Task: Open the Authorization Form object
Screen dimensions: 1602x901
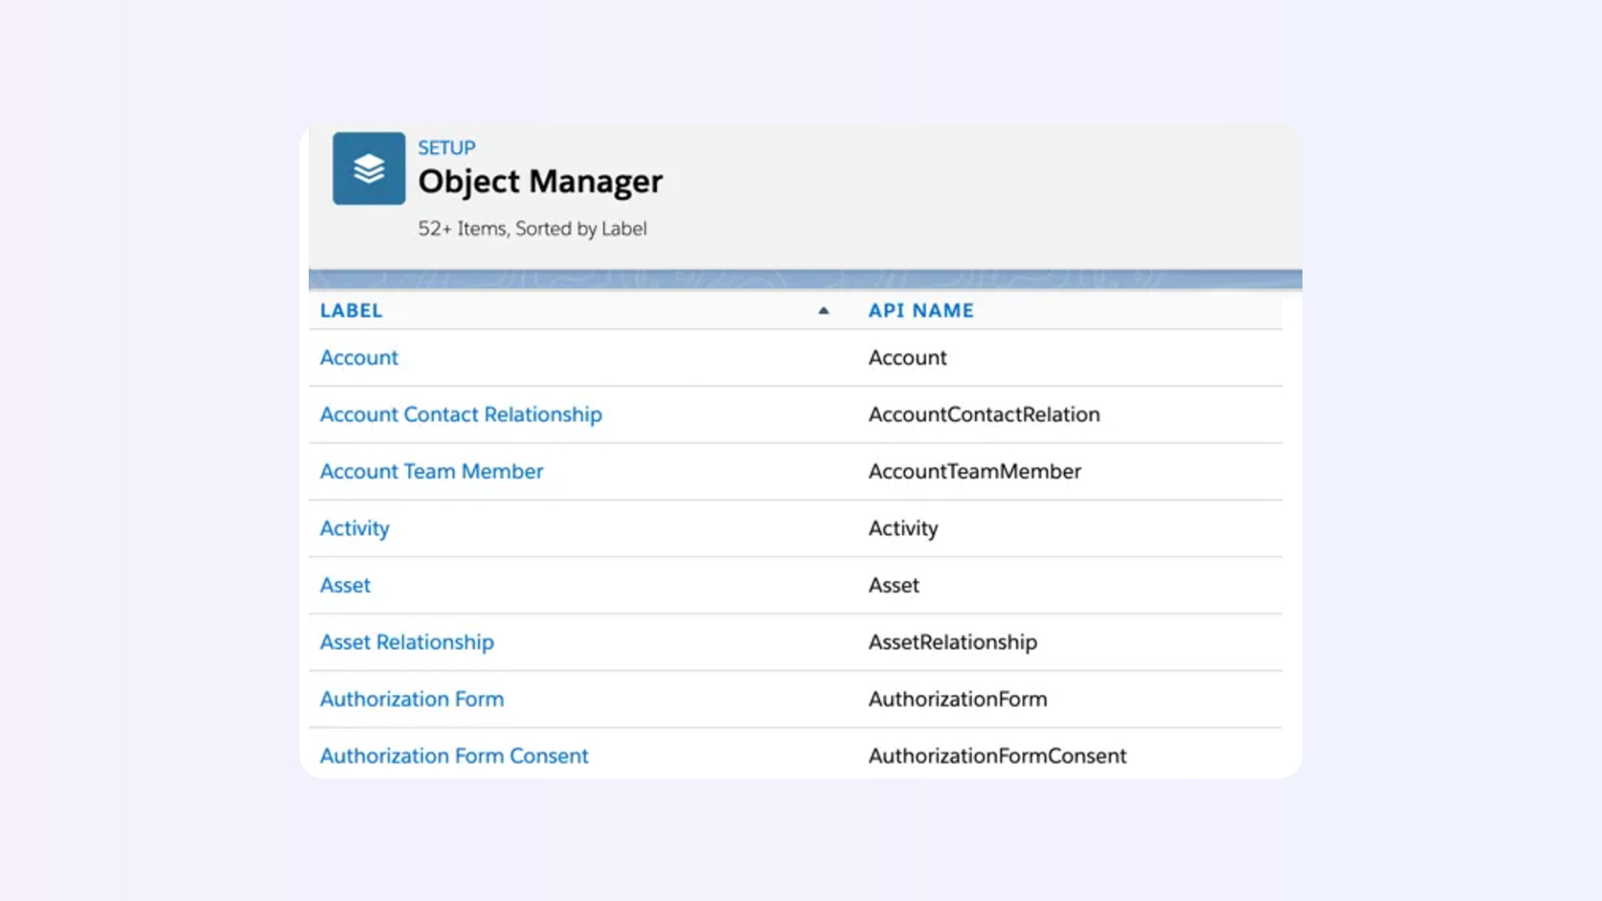Action: tap(412, 699)
